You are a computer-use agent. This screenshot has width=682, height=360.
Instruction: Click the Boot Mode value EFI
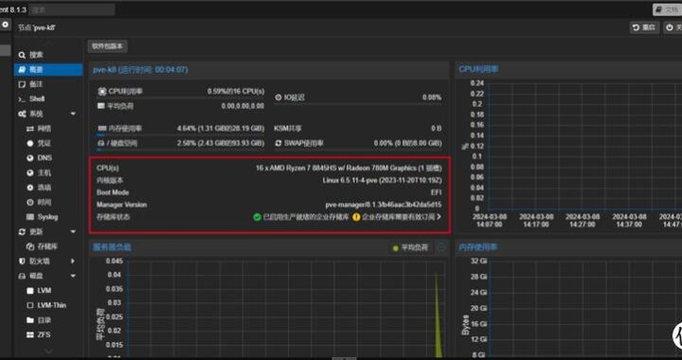[x=437, y=192]
